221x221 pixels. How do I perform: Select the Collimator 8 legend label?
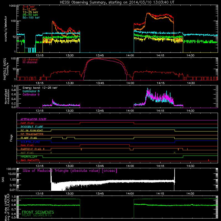[x=31, y=91]
